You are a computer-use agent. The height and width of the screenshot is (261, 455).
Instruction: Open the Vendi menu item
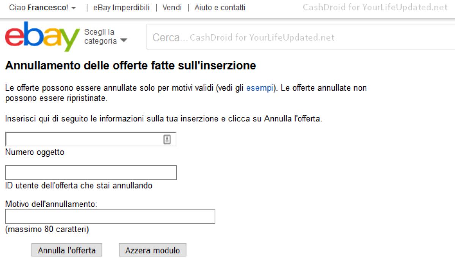[172, 7]
